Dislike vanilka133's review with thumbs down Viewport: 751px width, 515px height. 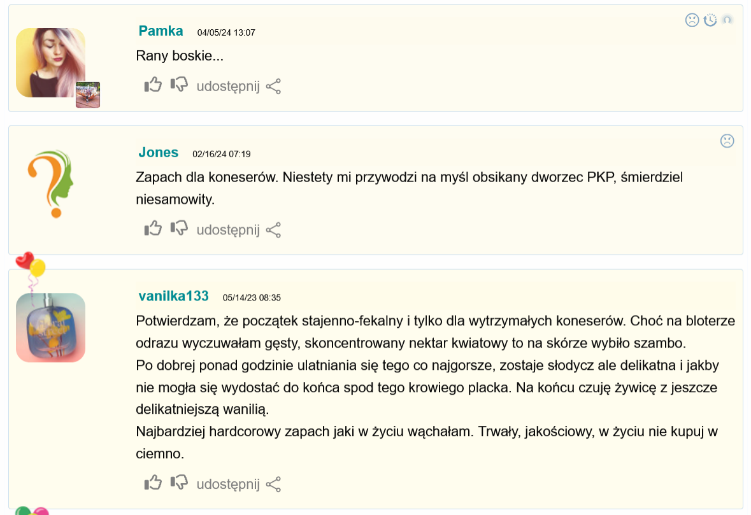click(179, 483)
